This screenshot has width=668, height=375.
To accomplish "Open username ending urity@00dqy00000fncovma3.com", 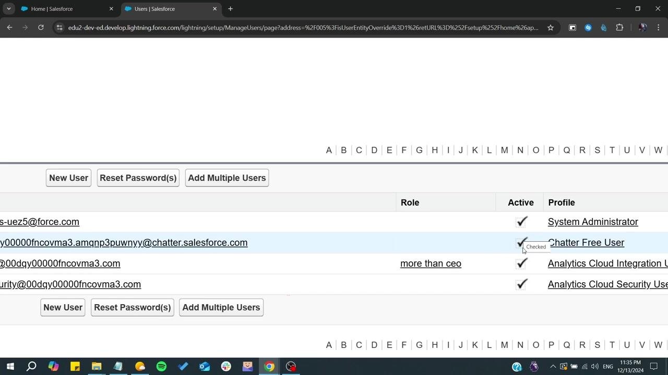I will pyautogui.click(x=70, y=284).
